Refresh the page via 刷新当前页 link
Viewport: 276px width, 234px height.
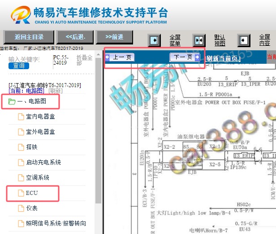(x=223, y=58)
